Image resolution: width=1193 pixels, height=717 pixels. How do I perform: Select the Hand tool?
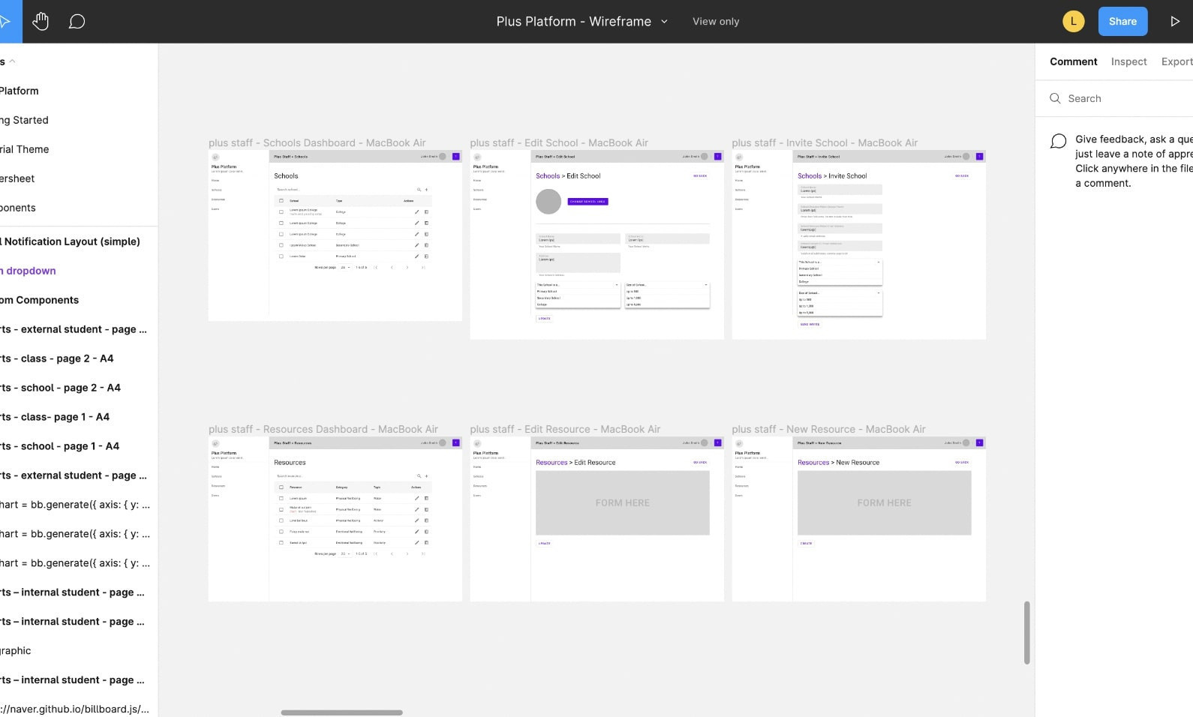(41, 21)
